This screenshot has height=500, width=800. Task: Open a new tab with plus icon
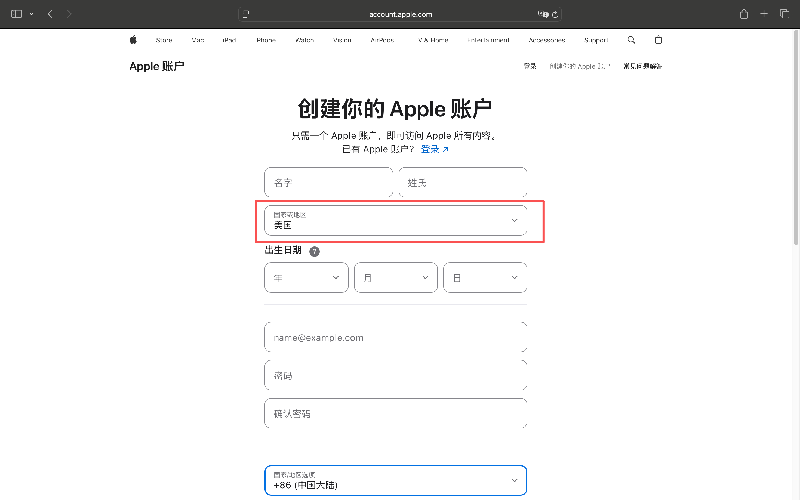tap(764, 14)
